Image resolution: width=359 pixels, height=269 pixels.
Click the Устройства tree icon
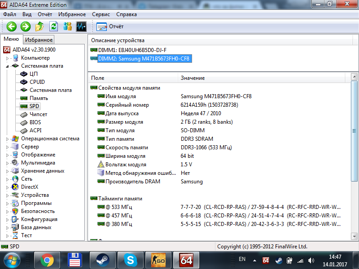(x=15, y=195)
